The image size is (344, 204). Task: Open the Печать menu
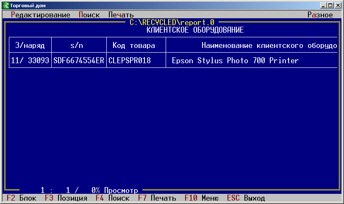point(121,15)
